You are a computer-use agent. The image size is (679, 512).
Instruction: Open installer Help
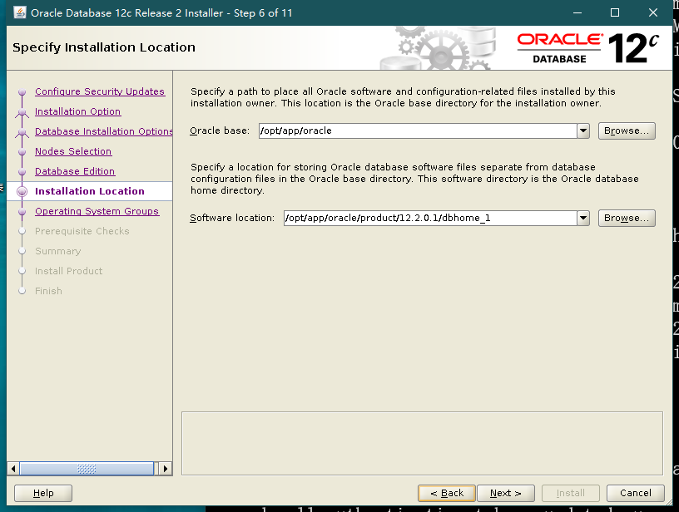coord(43,493)
